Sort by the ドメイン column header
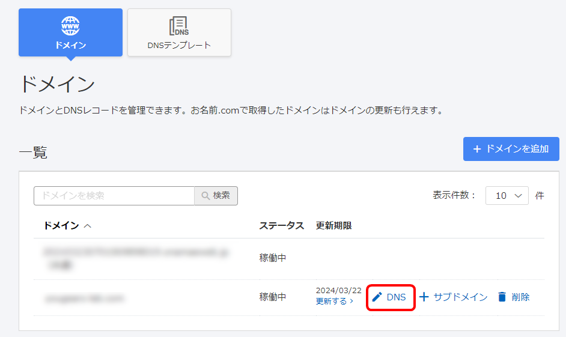Screen dimensions: 566x337 point(67,226)
